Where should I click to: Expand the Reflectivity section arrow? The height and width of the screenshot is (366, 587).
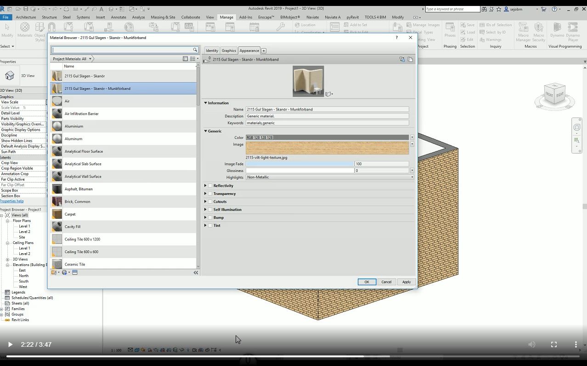pyautogui.click(x=205, y=186)
